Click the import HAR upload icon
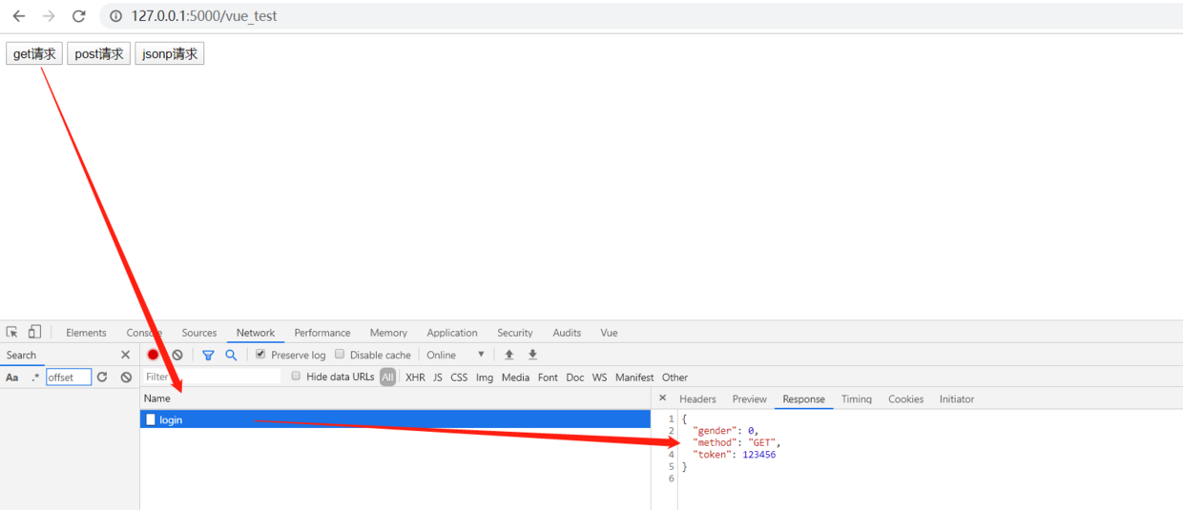Screen dimensions: 1183x510 pos(509,355)
